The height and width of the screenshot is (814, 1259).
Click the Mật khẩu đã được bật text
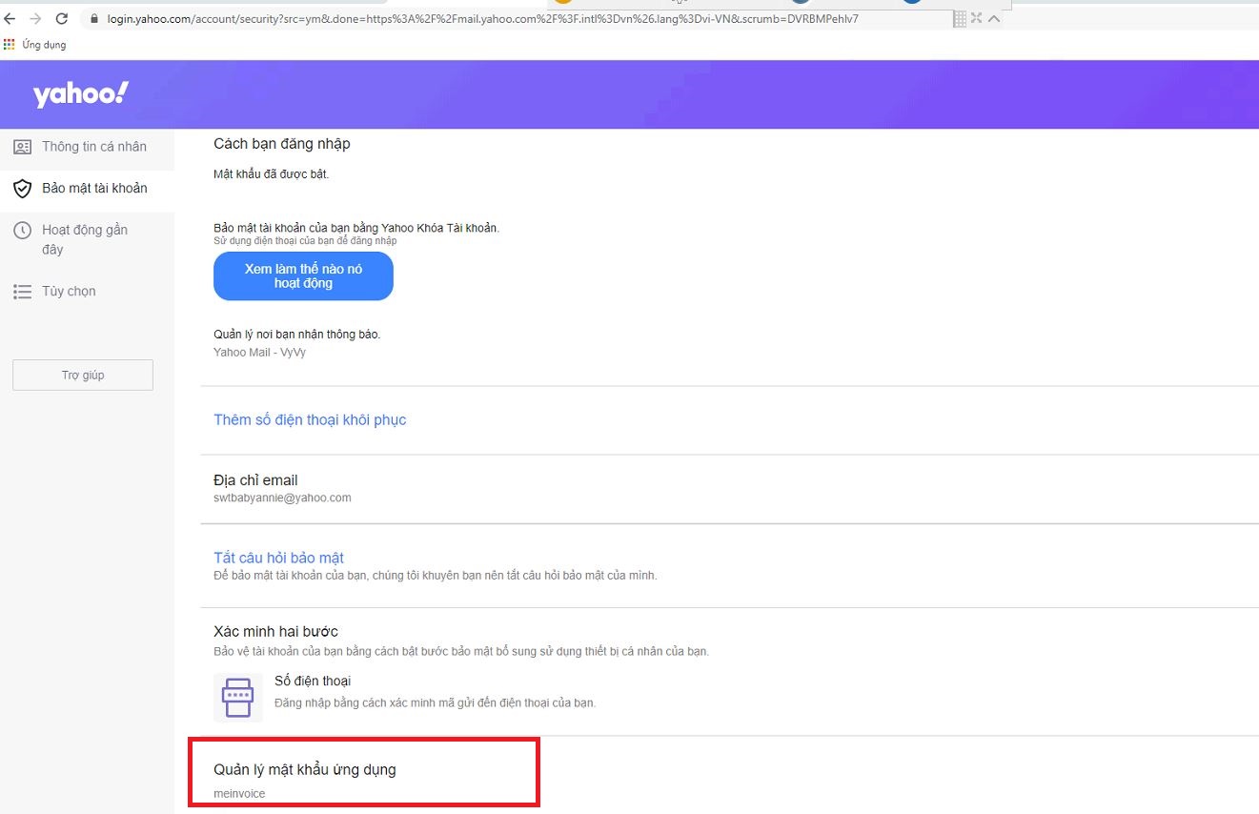(271, 174)
